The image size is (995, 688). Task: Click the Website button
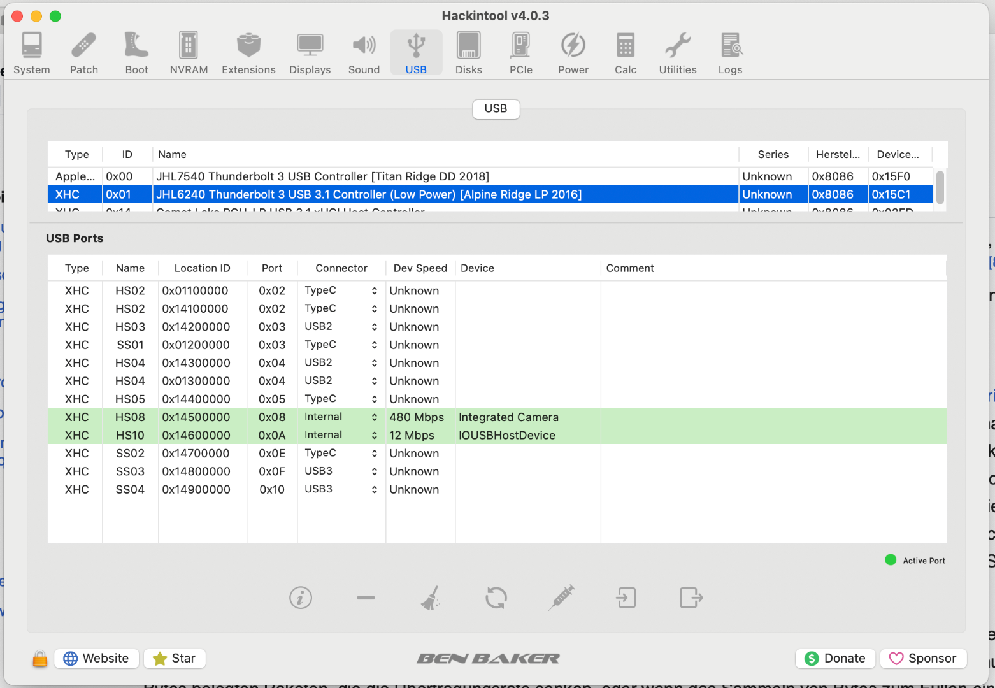click(x=97, y=658)
